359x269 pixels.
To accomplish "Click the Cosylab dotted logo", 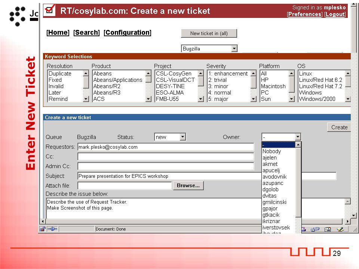I will [x=18, y=16].
